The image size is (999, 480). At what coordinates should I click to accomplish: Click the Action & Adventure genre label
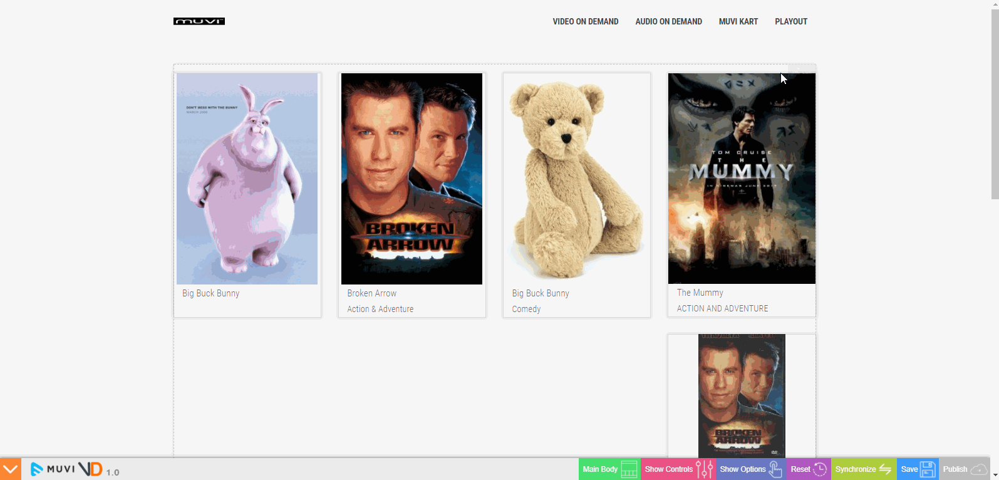coord(380,309)
